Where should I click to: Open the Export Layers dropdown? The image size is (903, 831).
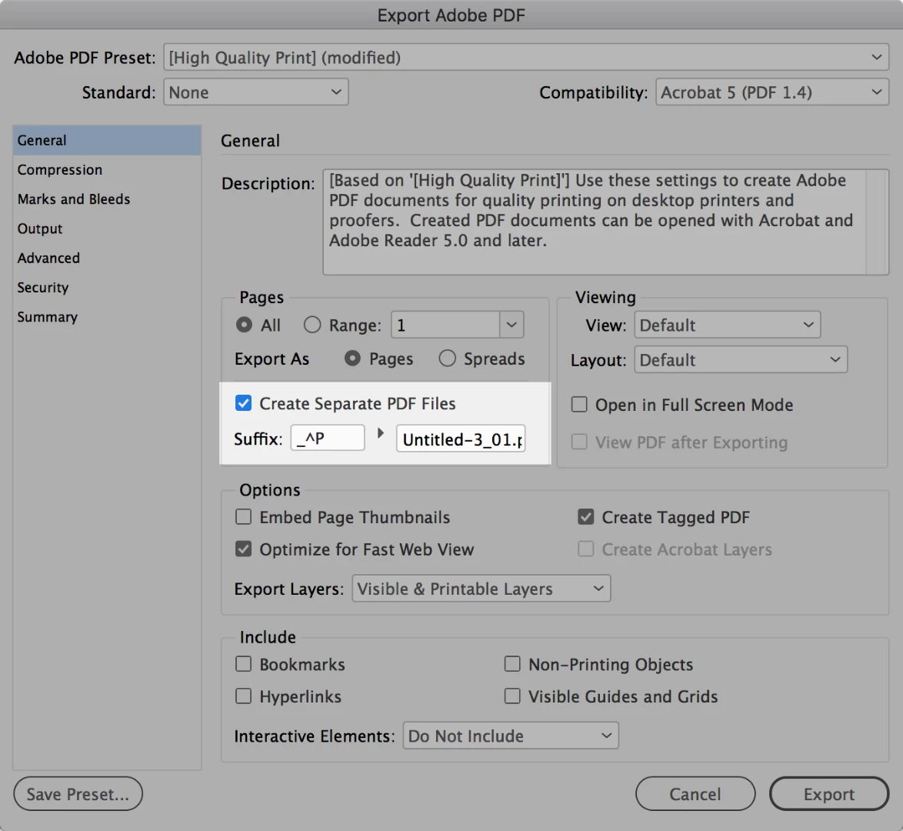(481, 589)
